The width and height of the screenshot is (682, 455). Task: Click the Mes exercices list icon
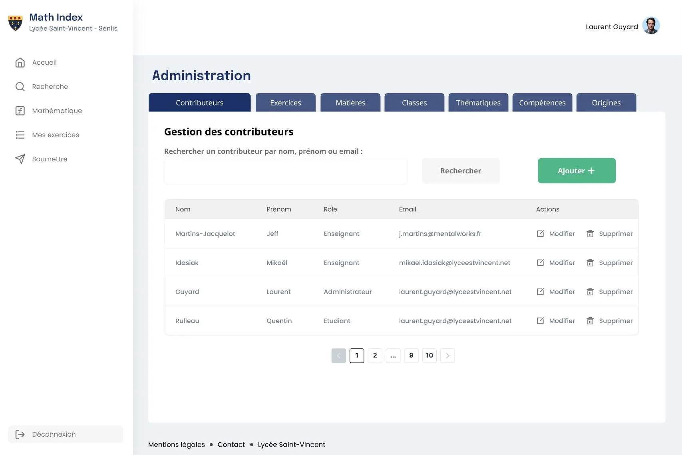(20, 135)
